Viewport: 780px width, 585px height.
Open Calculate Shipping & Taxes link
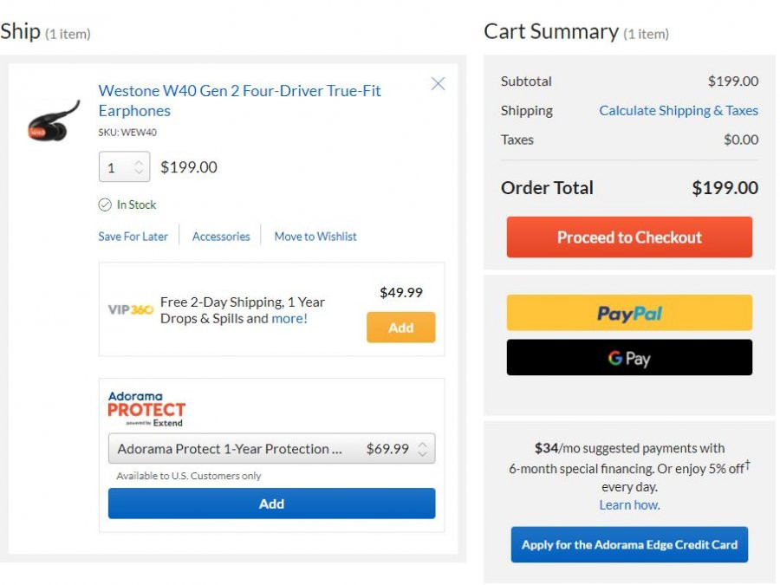coord(679,110)
